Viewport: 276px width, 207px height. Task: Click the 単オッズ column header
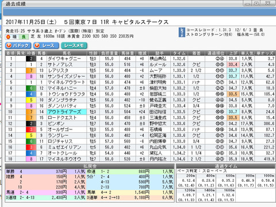(265, 53)
